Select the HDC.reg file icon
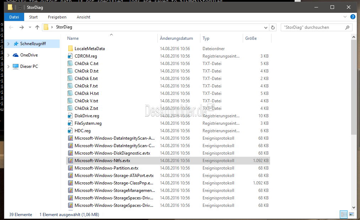The height and width of the screenshot is (220, 360). (70, 131)
